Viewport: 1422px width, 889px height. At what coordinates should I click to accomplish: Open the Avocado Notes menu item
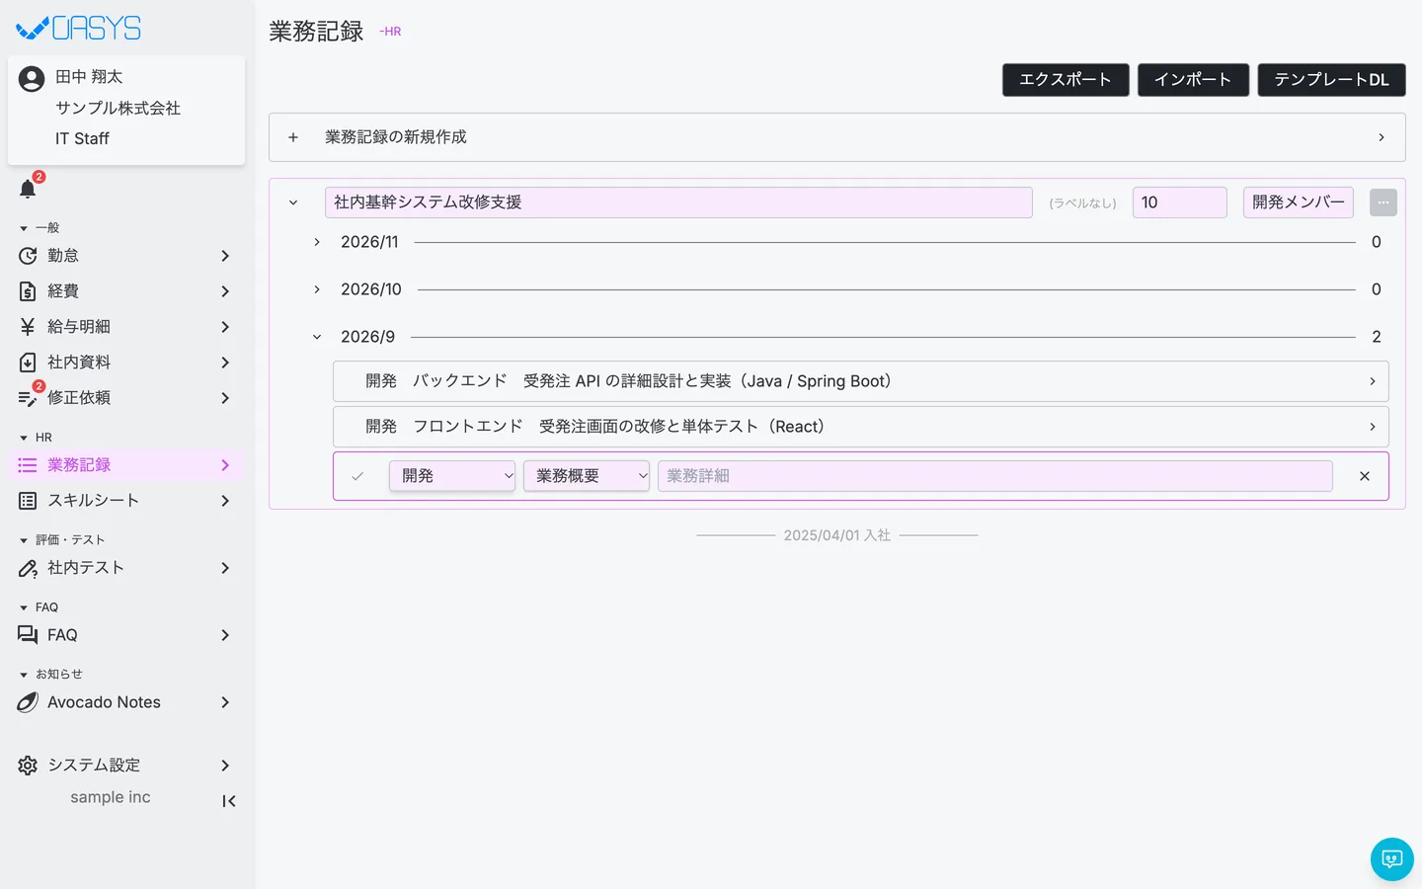[x=126, y=702]
